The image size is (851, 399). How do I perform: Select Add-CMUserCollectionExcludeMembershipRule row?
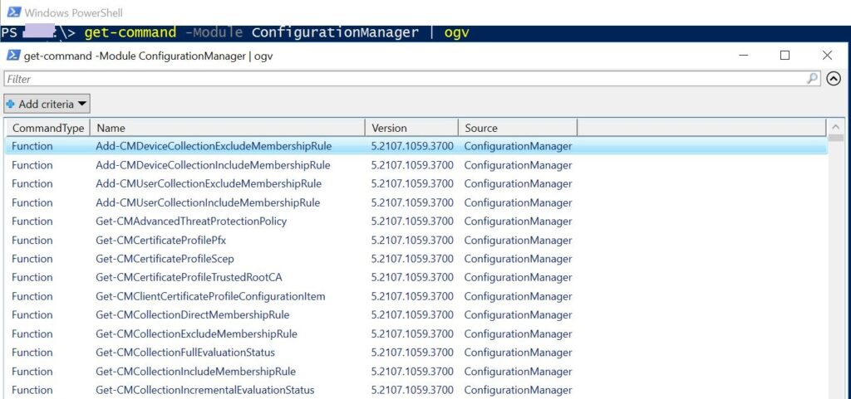point(416,183)
